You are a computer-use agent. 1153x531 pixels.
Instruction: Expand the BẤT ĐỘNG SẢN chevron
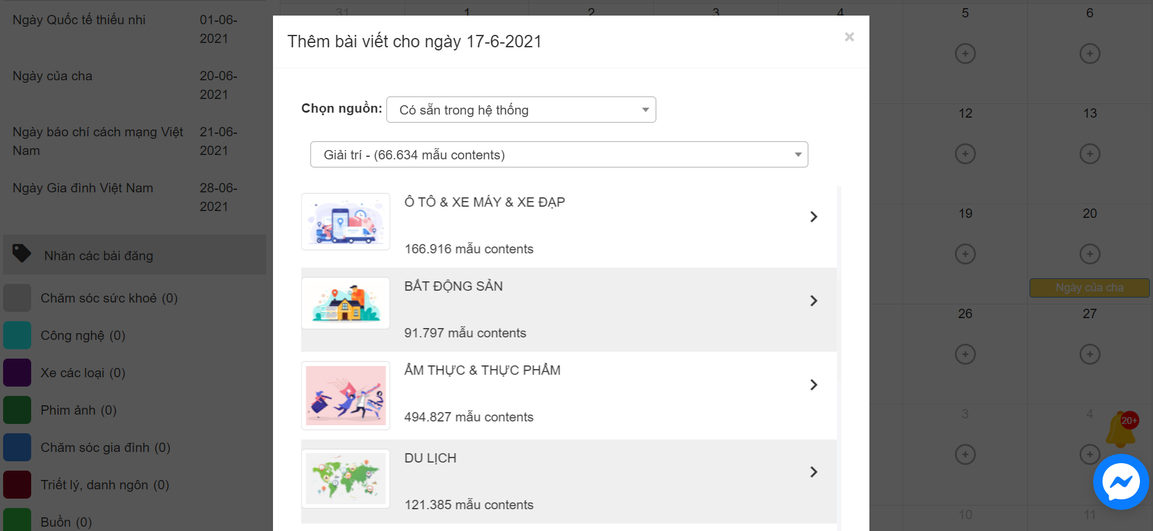813,301
